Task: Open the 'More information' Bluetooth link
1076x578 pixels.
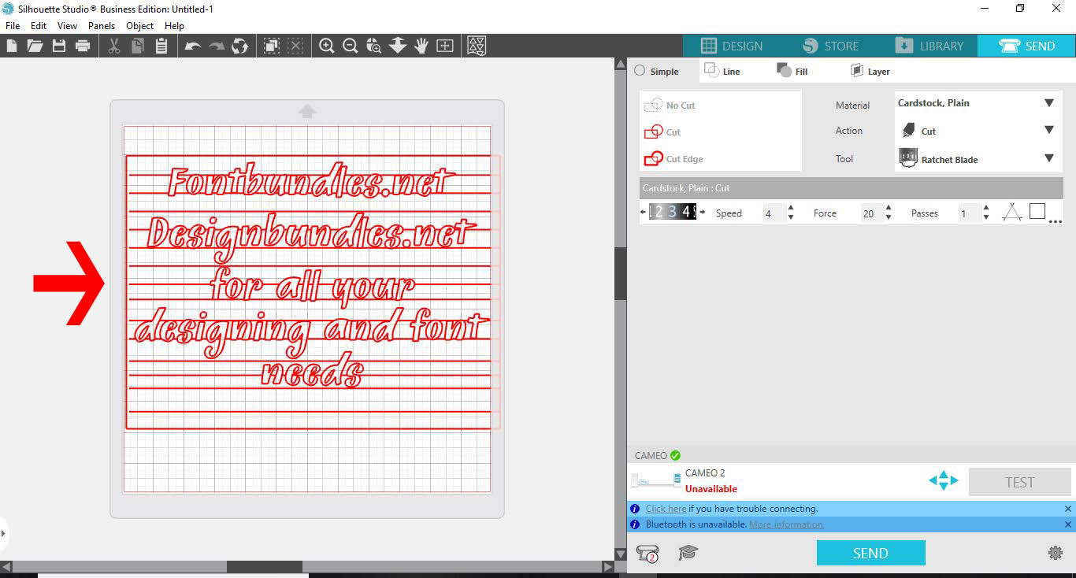Action: (x=786, y=524)
